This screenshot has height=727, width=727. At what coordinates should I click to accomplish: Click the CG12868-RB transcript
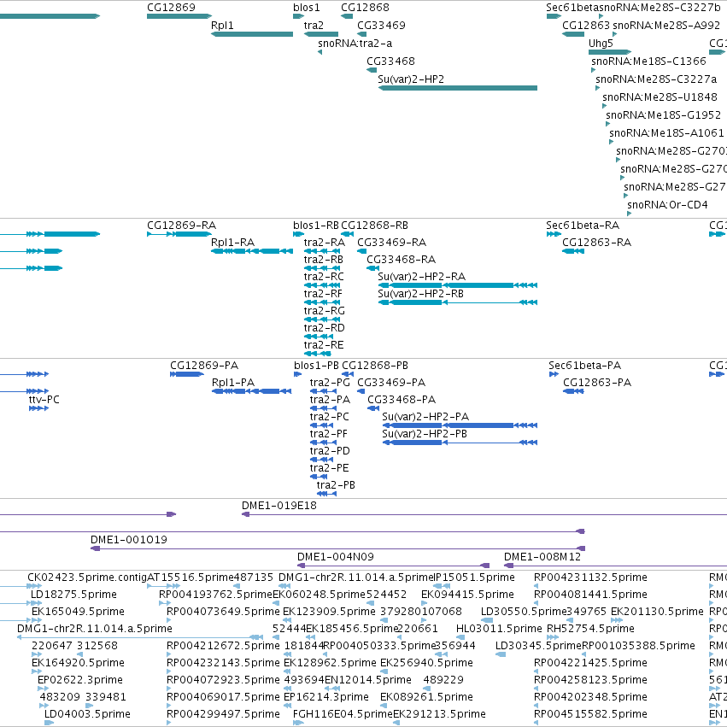[x=348, y=234]
